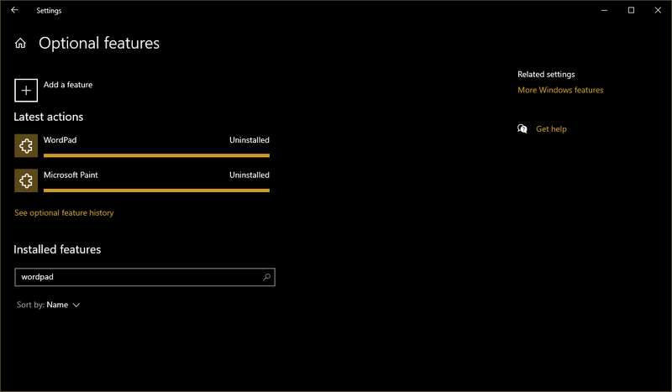Click the Uninstalled status beside WordPad
Screen dimensions: 672x392
click(x=249, y=140)
